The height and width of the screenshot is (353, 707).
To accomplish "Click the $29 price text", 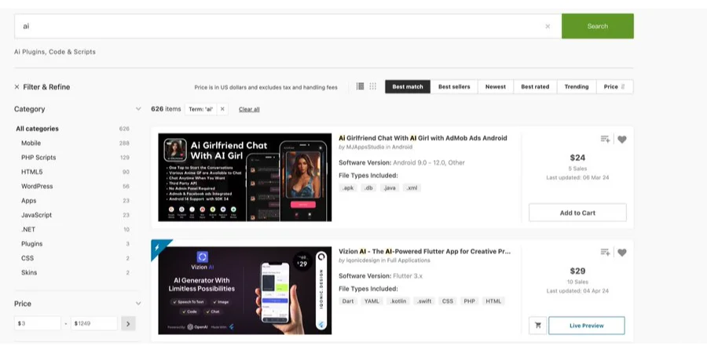I will tap(577, 271).
